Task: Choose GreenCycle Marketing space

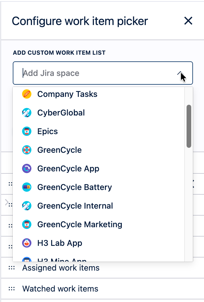Action: [x=98, y=224]
